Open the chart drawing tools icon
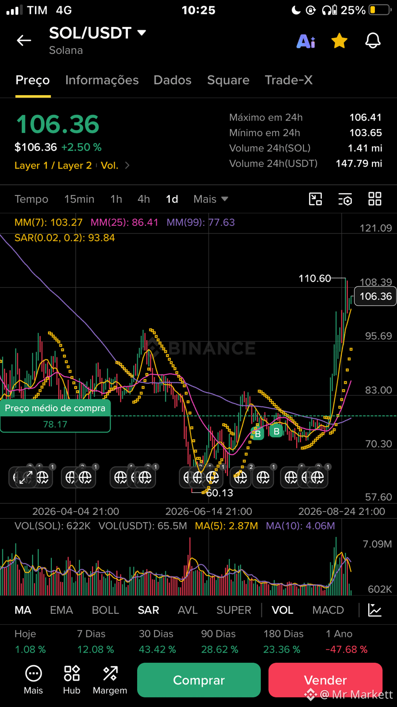 coord(315,199)
